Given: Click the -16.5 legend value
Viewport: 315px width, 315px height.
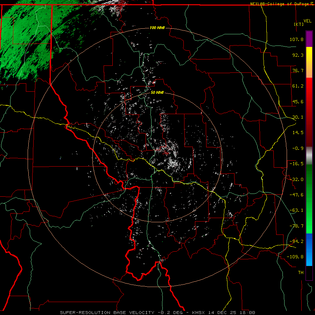Looking at the screenshot, I should (296, 164).
